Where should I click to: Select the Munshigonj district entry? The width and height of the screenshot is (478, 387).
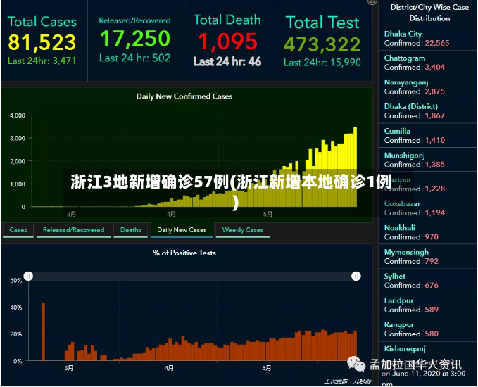428,160
